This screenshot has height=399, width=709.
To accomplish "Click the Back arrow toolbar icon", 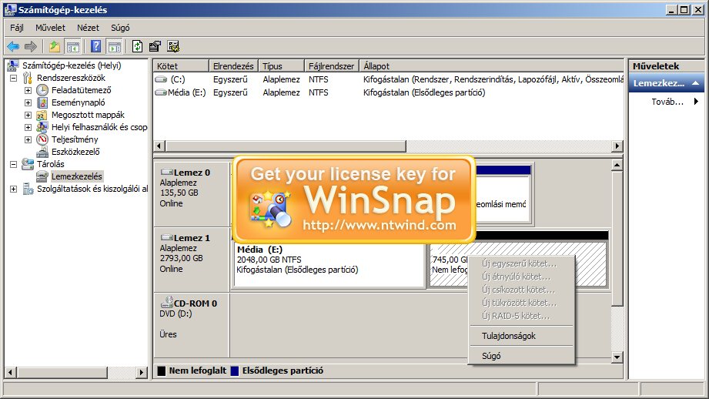I will coord(13,46).
